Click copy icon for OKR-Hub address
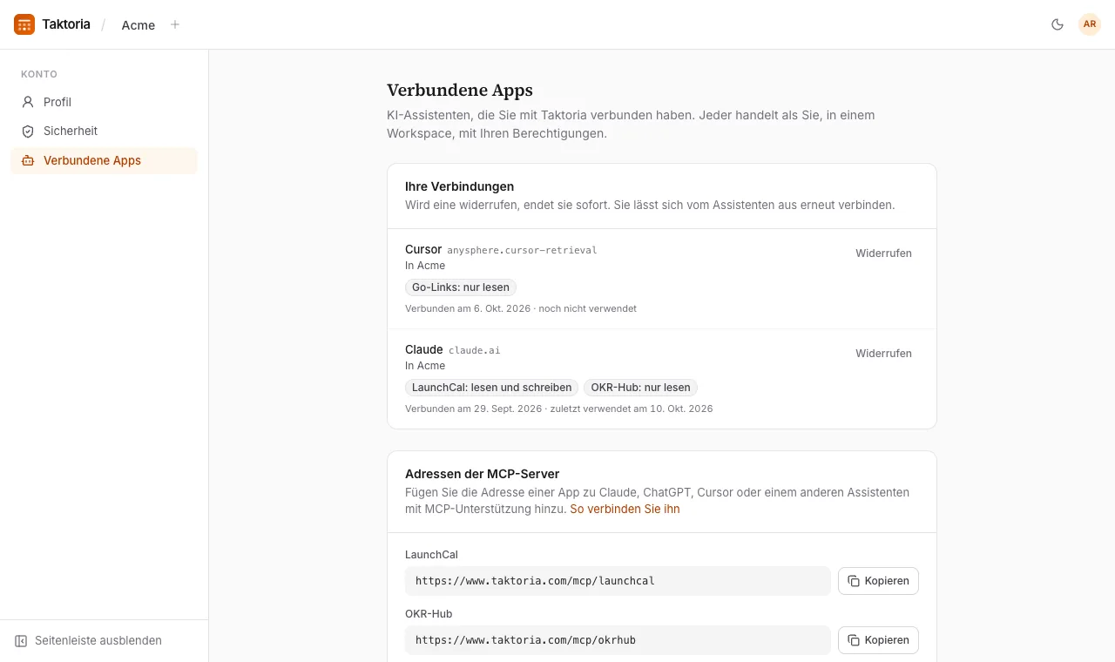The image size is (1115, 662). (x=854, y=640)
